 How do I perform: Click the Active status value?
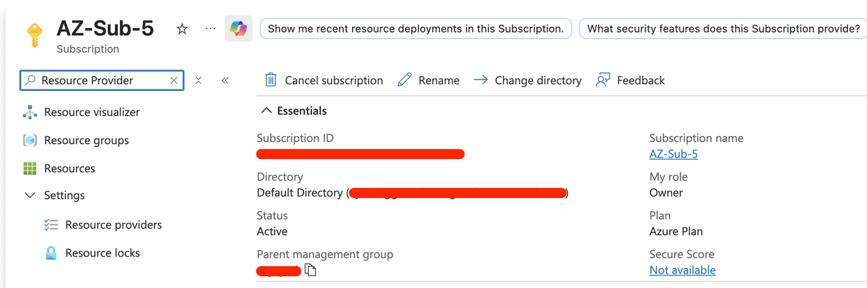point(272,232)
